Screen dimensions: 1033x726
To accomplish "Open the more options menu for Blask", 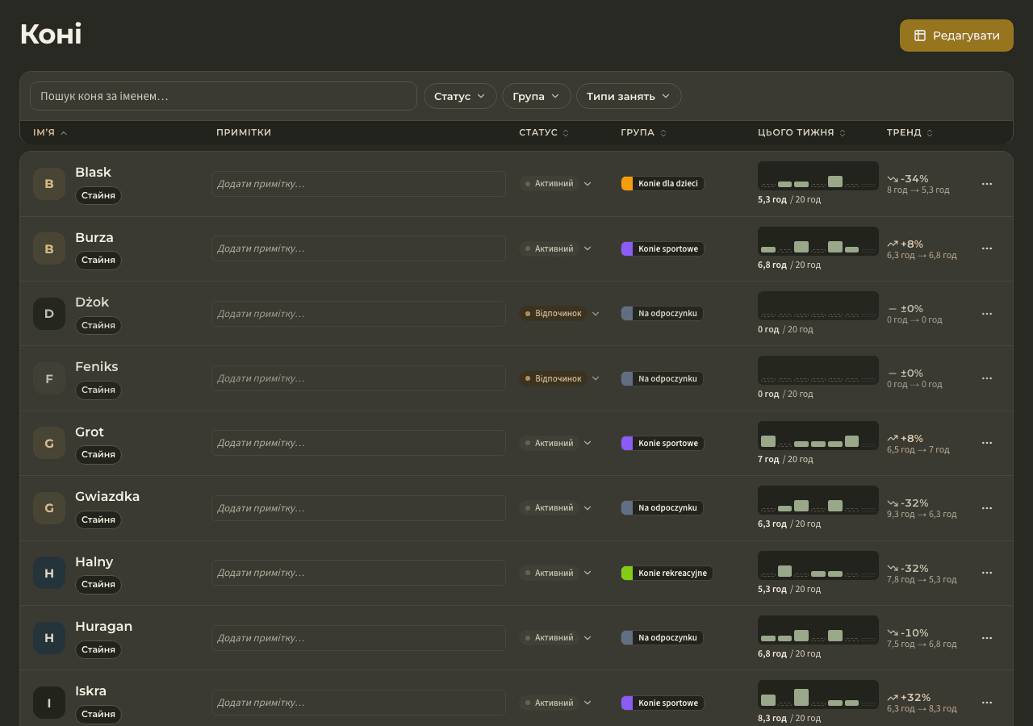I will pyautogui.click(x=986, y=184).
